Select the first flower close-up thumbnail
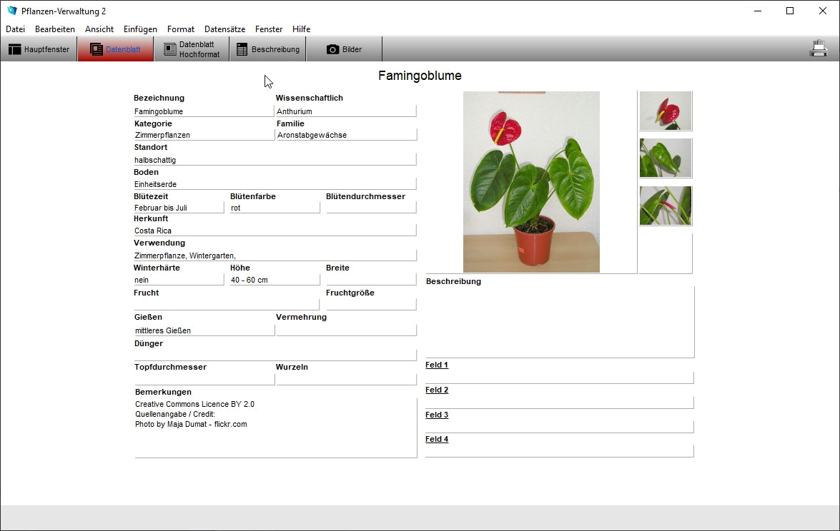Screen dimensions: 840x531 pos(665,111)
